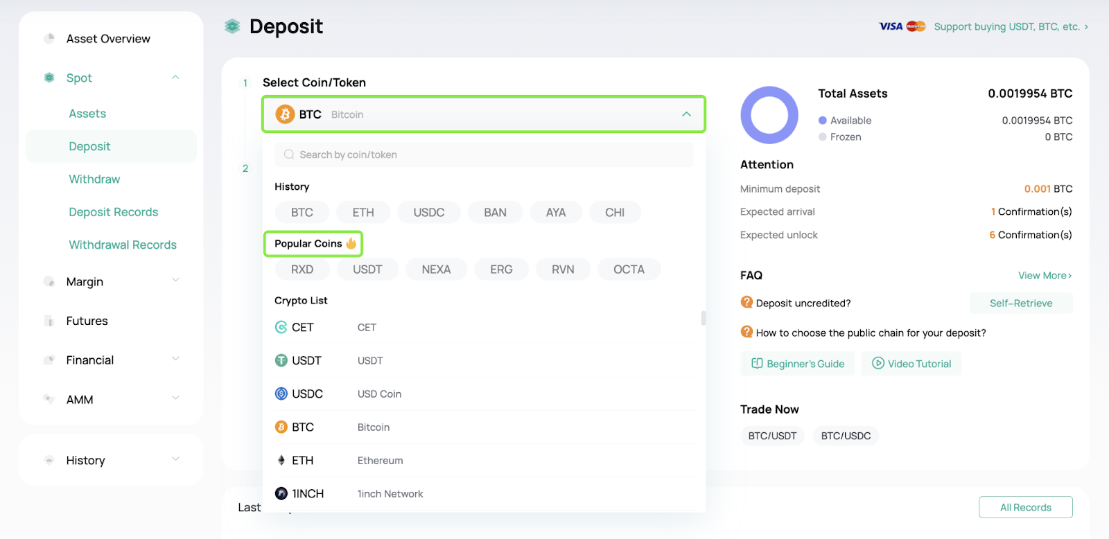Click the Deposit page header icon

232,26
